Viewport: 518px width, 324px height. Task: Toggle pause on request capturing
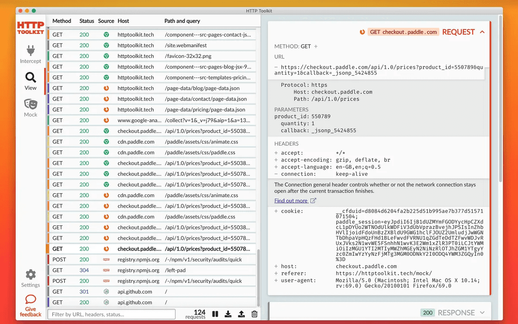(215, 314)
